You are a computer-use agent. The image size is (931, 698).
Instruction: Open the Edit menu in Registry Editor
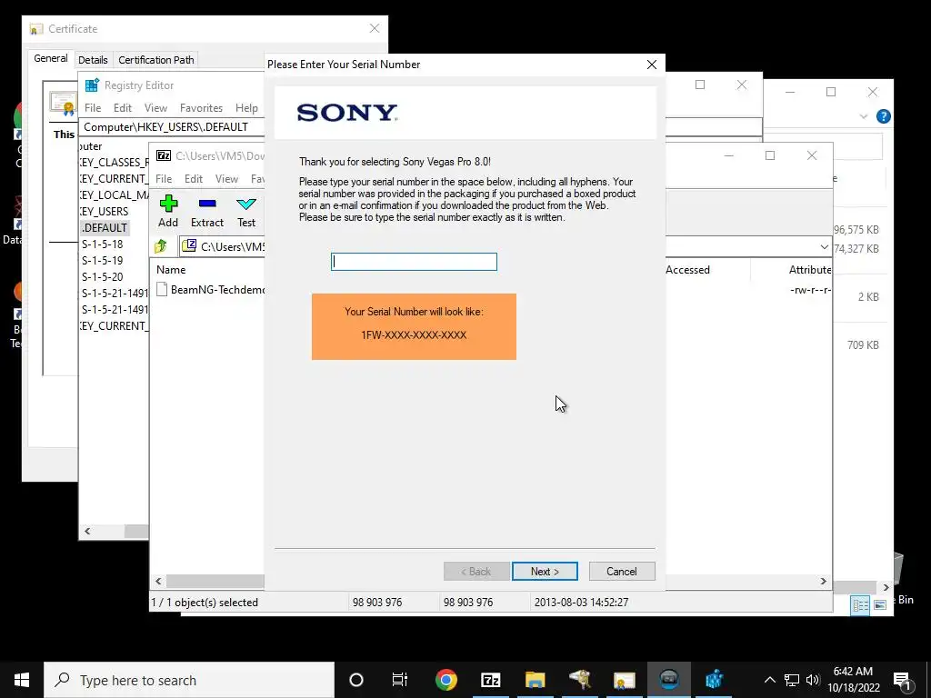click(x=123, y=107)
